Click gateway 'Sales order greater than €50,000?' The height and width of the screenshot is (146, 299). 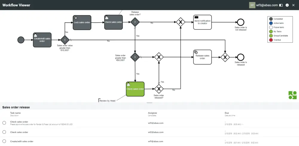pyautogui.click(x=135, y=57)
